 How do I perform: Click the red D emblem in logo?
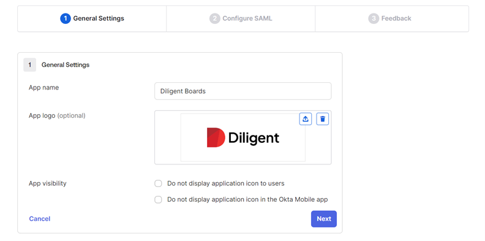(216, 137)
